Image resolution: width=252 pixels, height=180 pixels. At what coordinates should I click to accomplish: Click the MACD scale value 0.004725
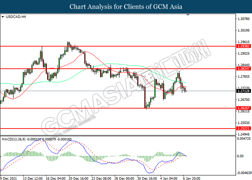pyautogui.click(x=244, y=139)
